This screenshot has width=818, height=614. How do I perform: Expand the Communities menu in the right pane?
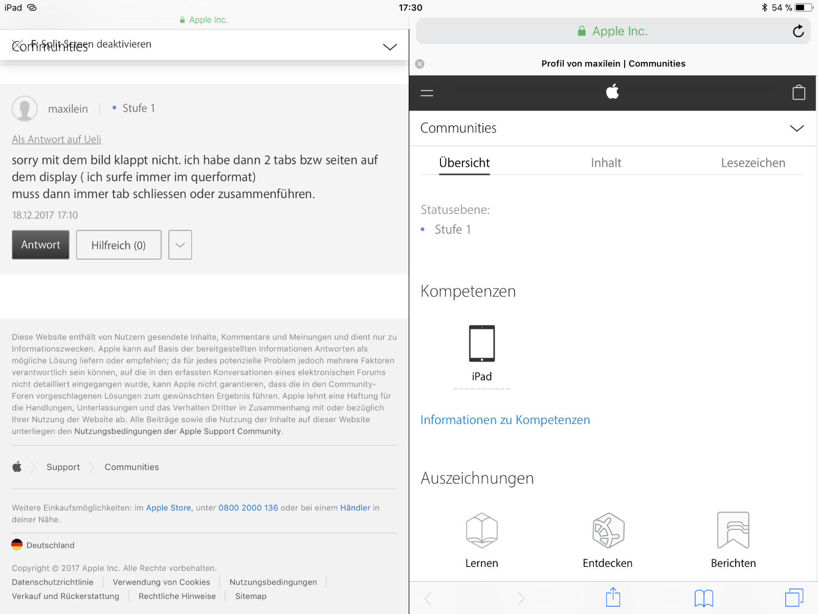(797, 128)
